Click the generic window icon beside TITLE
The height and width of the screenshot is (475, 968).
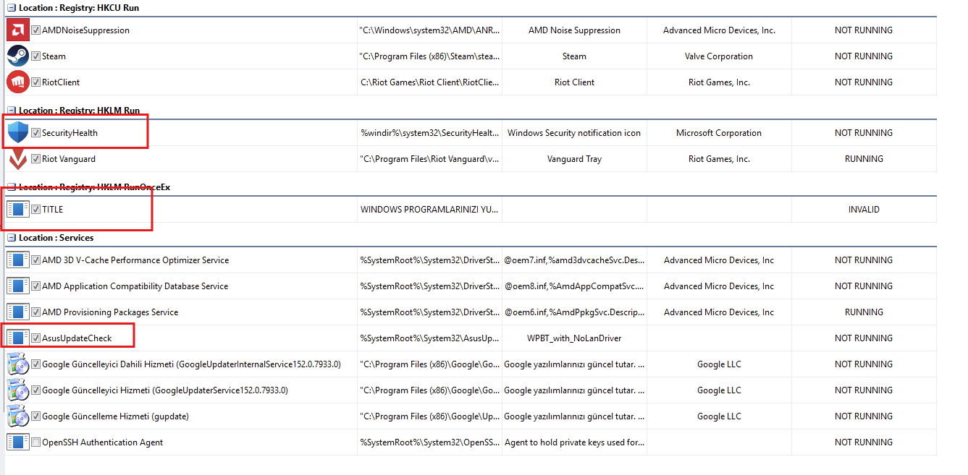pyautogui.click(x=17, y=210)
